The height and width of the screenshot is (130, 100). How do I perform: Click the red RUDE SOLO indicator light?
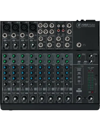click(x=92, y=92)
